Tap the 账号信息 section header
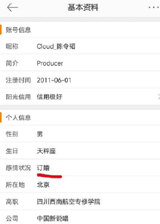 pyautogui.click(x=80, y=30)
